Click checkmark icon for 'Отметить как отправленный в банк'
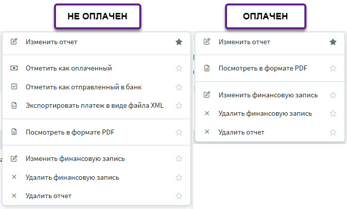 [x=14, y=87]
